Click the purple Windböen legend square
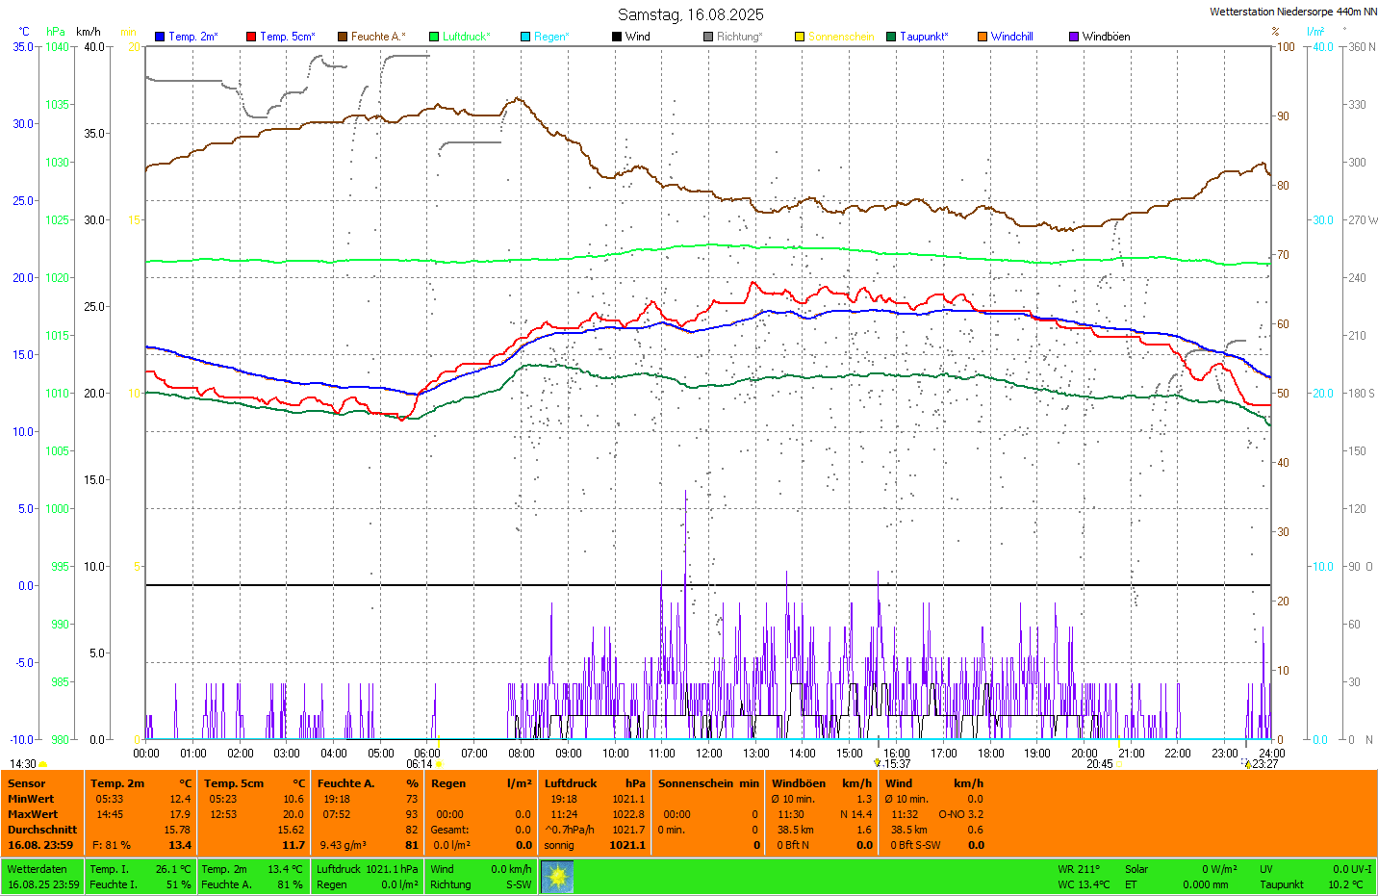 coord(1074,37)
